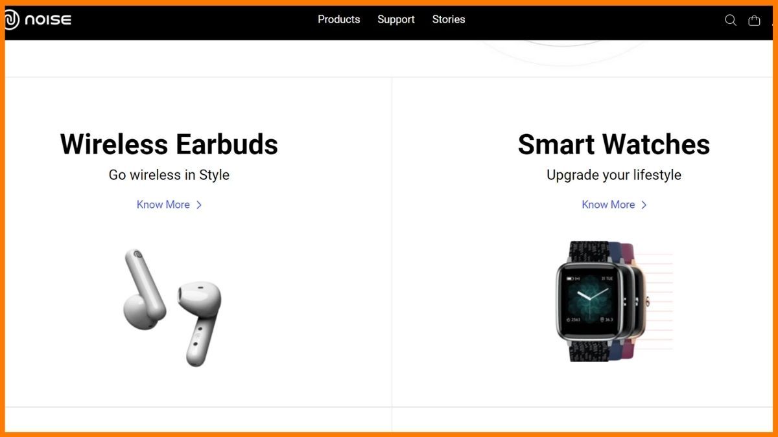Click the 'Upgrade your lifestyle' tagline
This screenshot has height=437, width=778.
pos(614,175)
